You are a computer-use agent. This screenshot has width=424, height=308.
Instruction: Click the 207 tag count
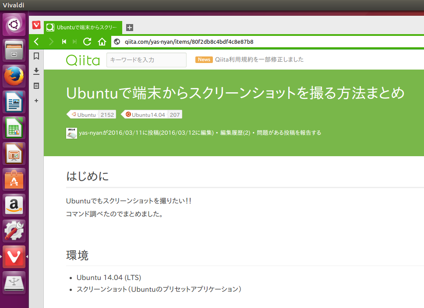tap(175, 115)
